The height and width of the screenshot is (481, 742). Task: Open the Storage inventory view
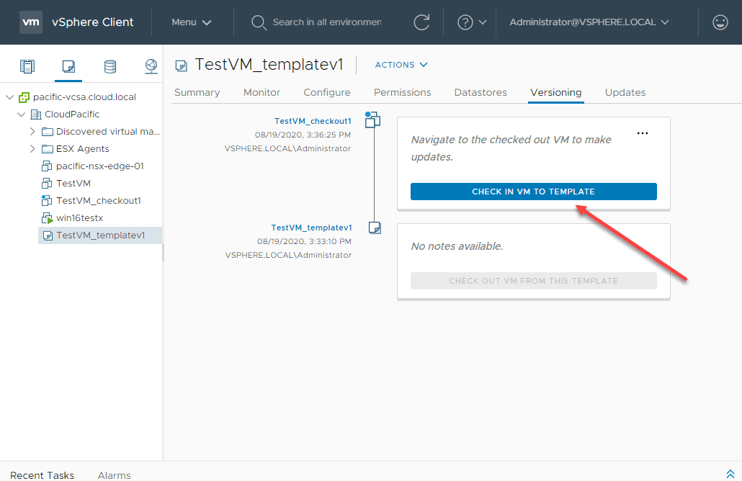109,66
